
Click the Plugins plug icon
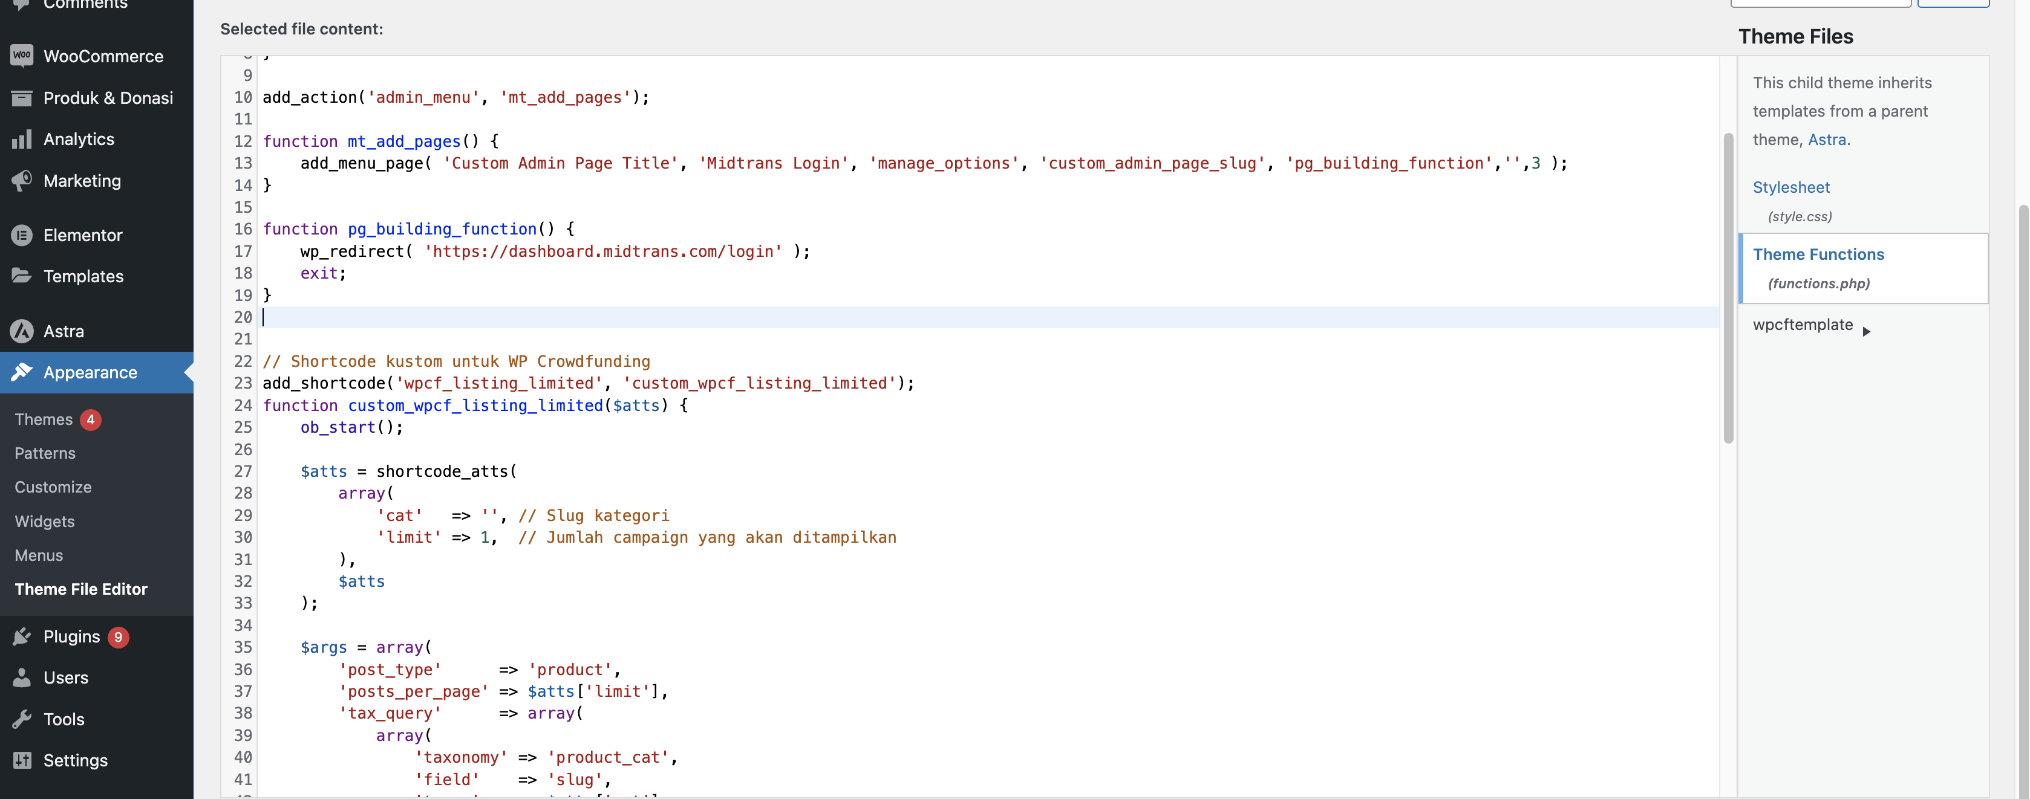[22, 636]
